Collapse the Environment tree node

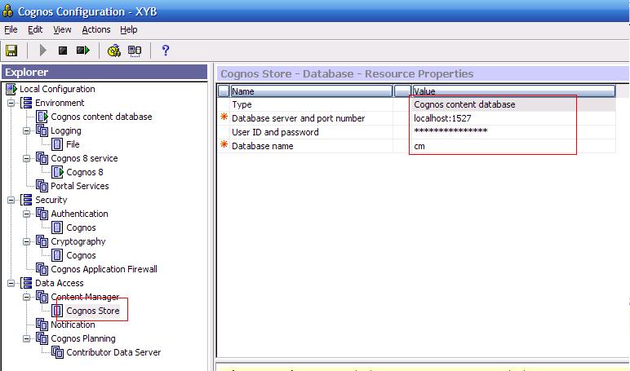11,104
